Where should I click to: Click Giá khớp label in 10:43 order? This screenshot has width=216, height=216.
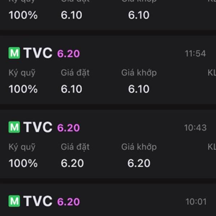pyautogui.click(x=139, y=147)
